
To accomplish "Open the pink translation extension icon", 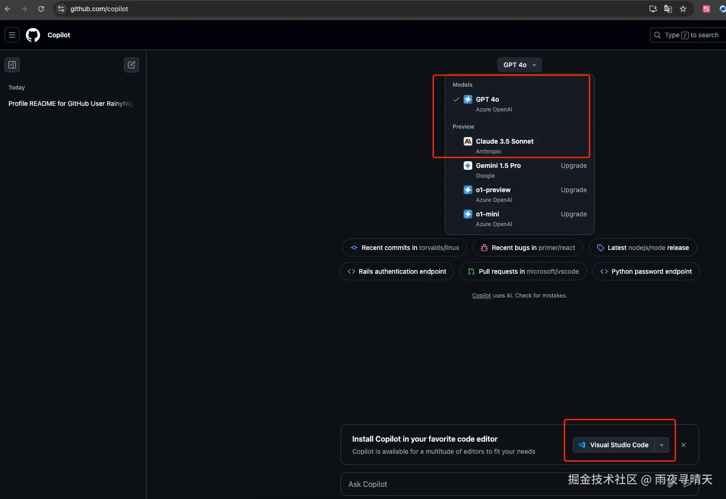I will (x=706, y=9).
